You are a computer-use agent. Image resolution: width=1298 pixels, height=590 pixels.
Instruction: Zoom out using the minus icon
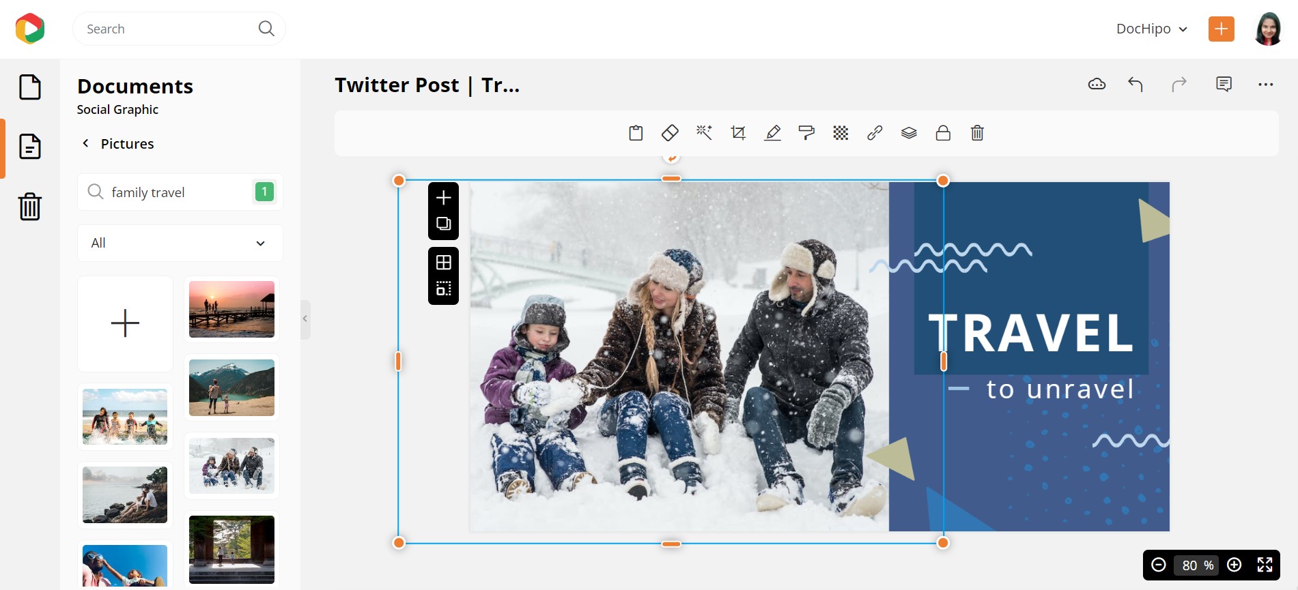(x=1159, y=565)
